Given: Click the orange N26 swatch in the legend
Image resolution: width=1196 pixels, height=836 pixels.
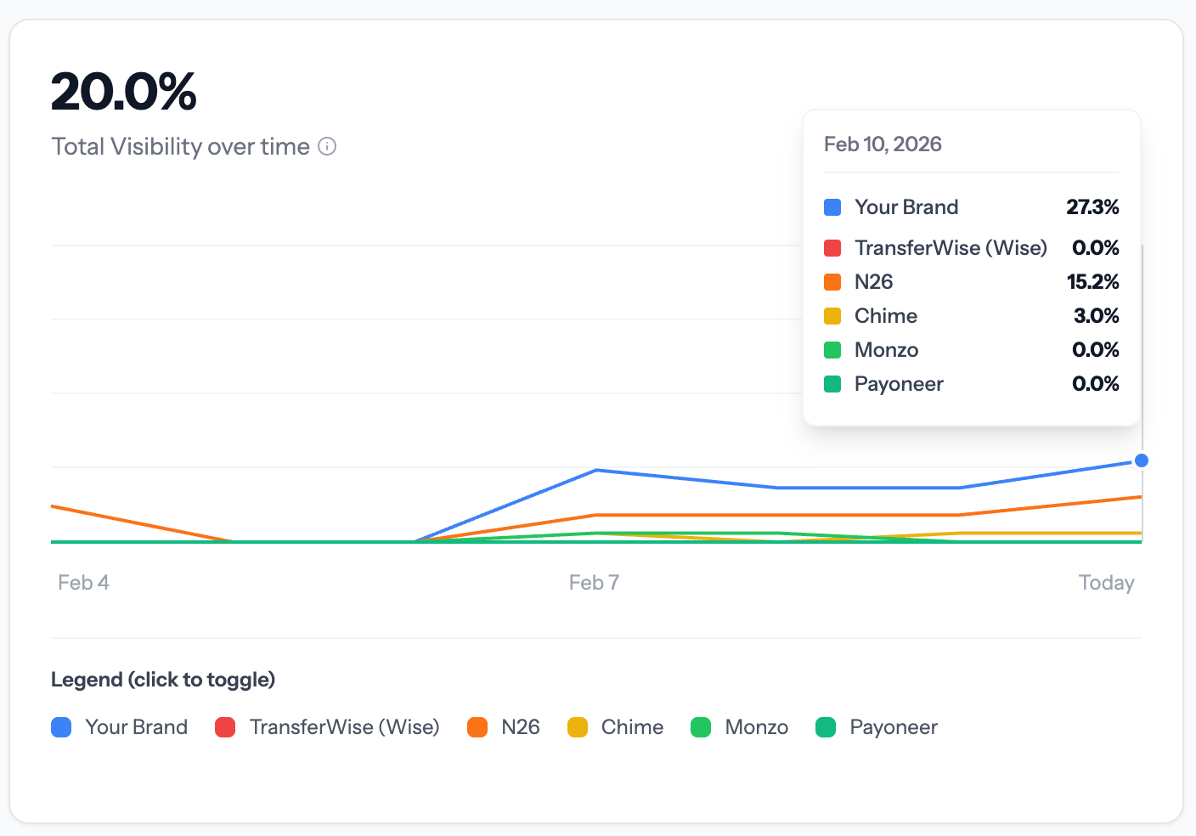Looking at the screenshot, I should coord(477,727).
